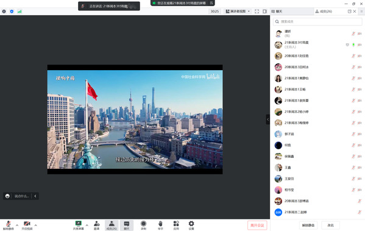Click the network signal status icon

click(x=19, y=12)
